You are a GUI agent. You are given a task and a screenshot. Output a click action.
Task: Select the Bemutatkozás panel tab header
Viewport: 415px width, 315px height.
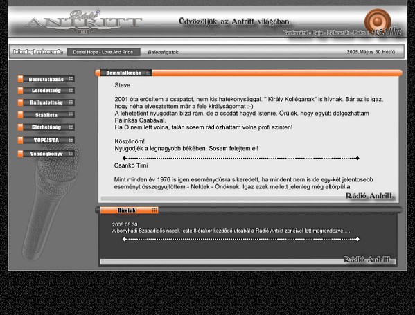pos(123,73)
